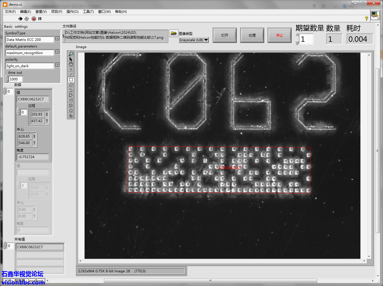Click the folder browse icon for file path

point(173,33)
